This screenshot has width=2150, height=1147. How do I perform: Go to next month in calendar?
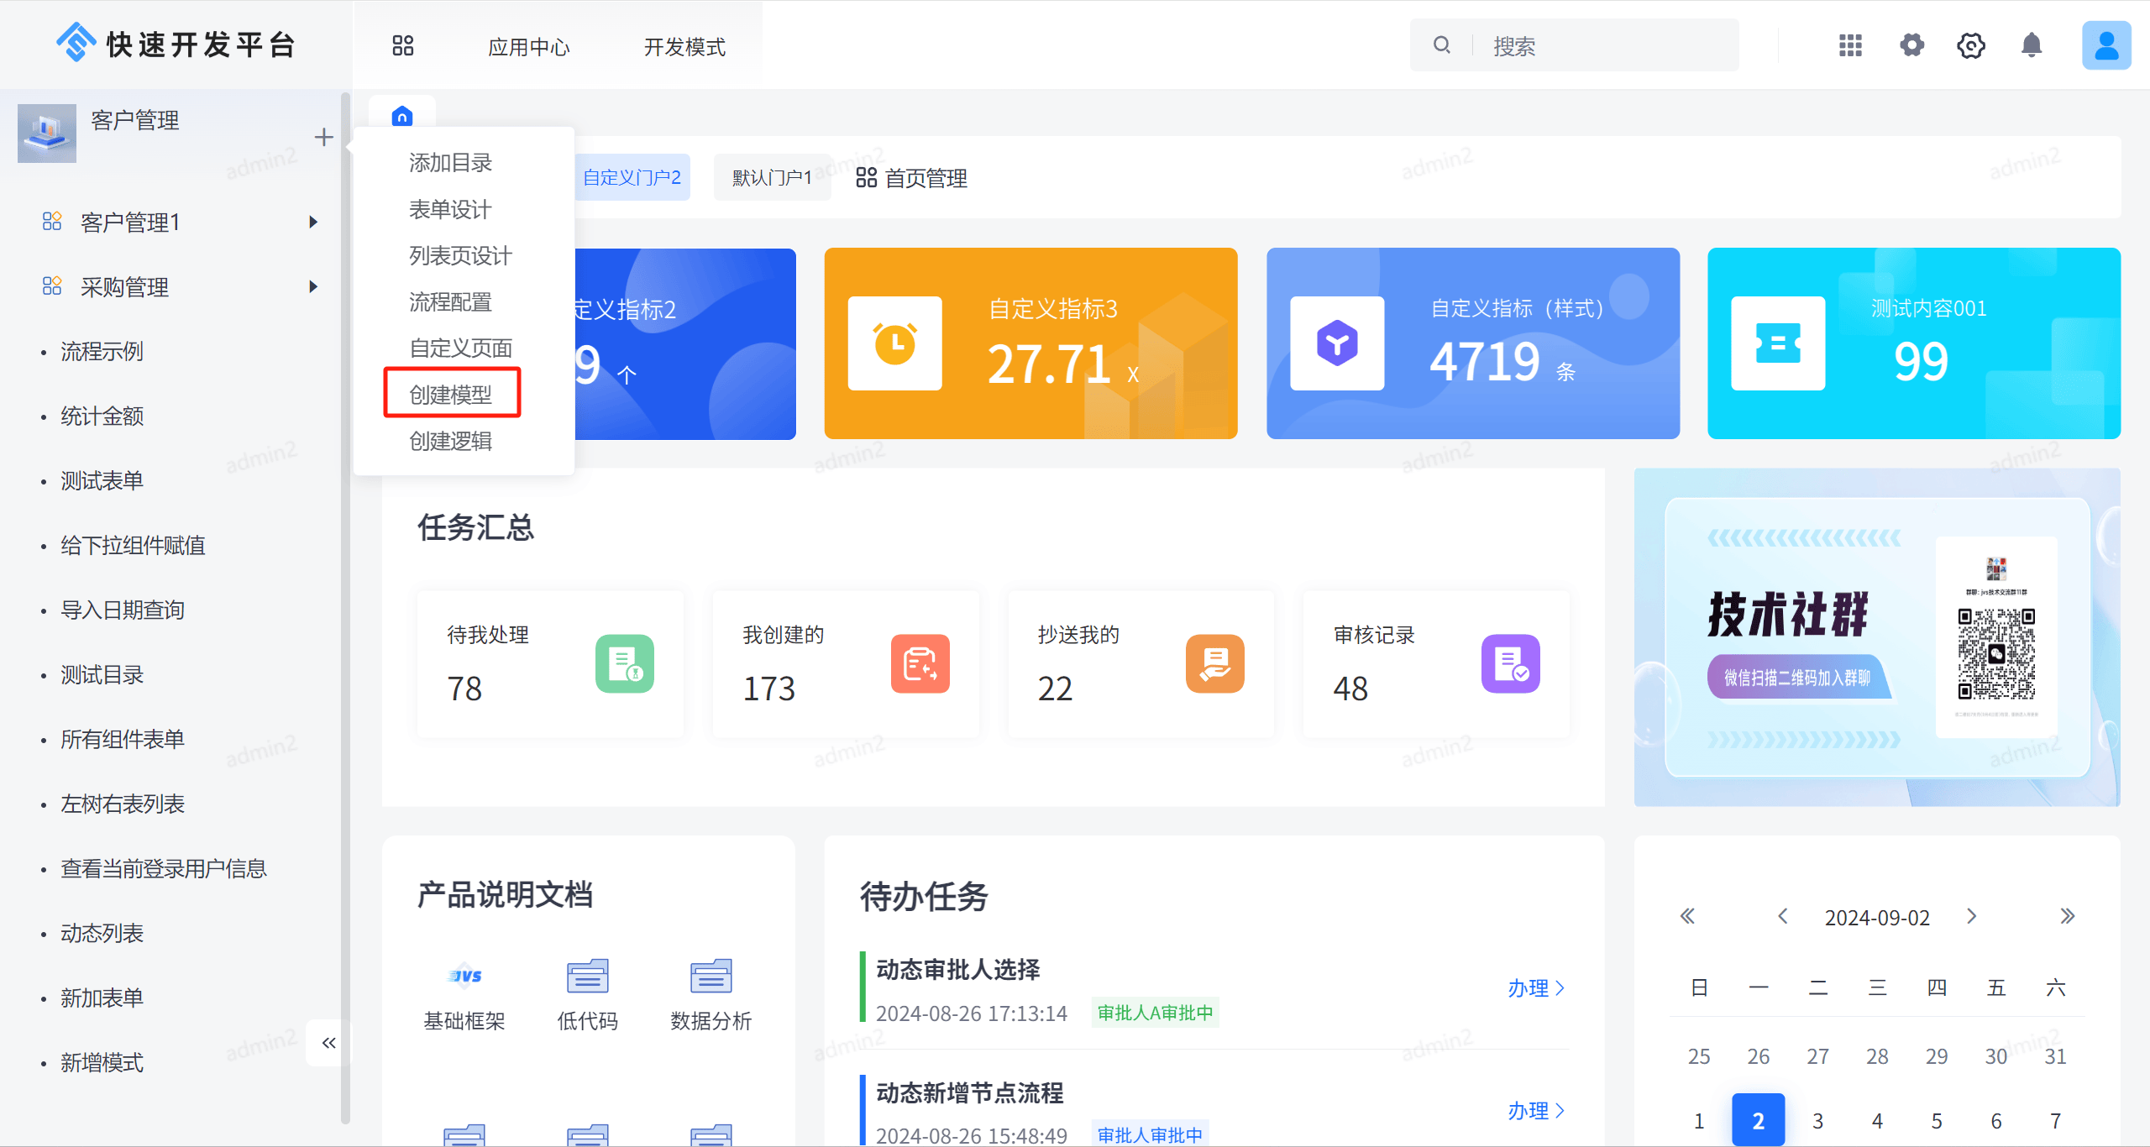pyautogui.click(x=1971, y=916)
